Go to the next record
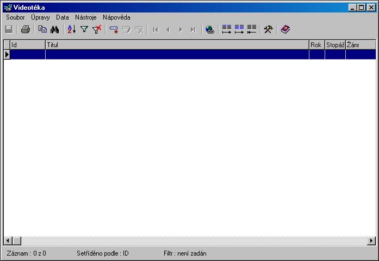The height and width of the screenshot is (261, 379). pos(181,30)
